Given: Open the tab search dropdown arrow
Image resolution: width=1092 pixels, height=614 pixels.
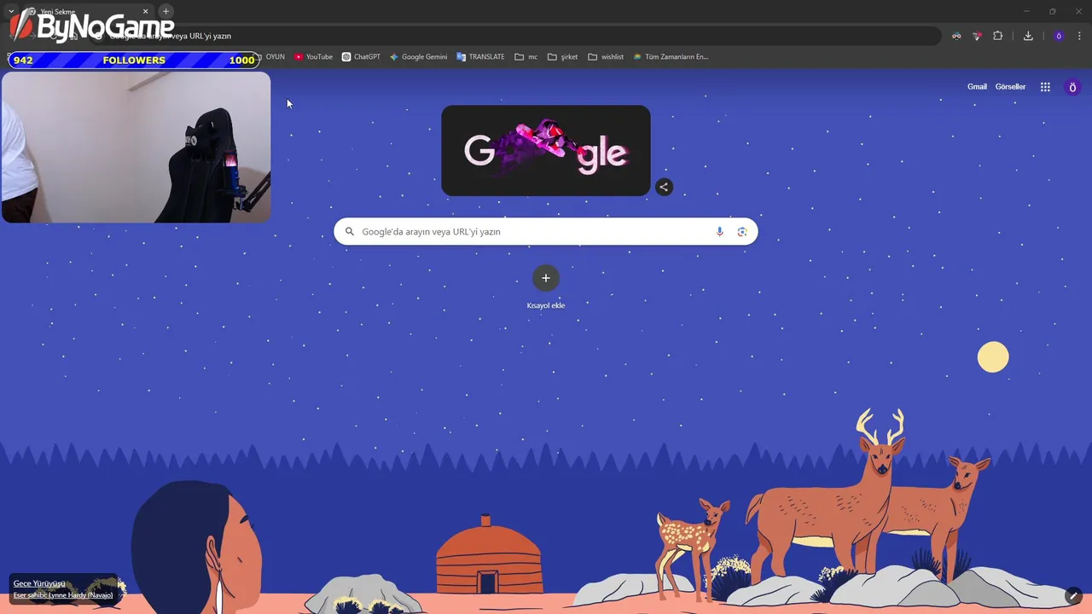Looking at the screenshot, I should pyautogui.click(x=11, y=11).
